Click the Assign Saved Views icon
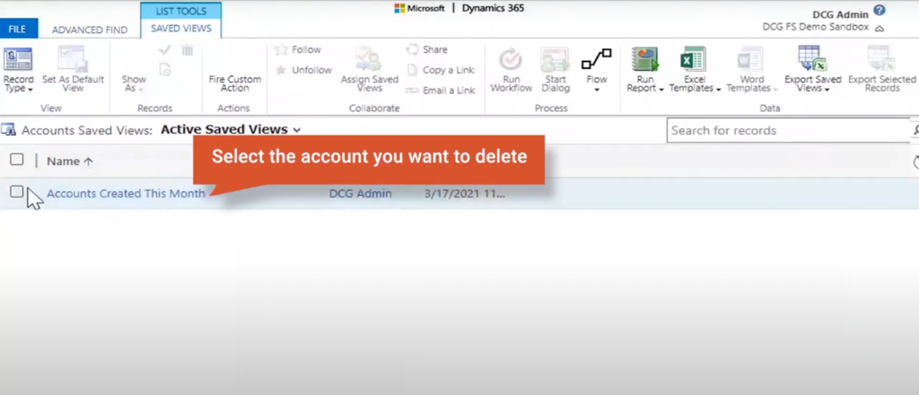The width and height of the screenshot is (919, 395). click(369, 59)
